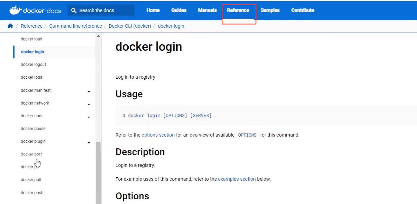Open the Home nav tab
Viewport: 417px width, 204px height.
(x=153, y=10)
